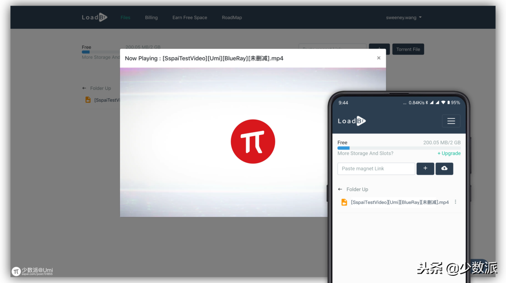Tap the orange mp4 file icon on phone
506x283 pixels.
coord(344,202)
